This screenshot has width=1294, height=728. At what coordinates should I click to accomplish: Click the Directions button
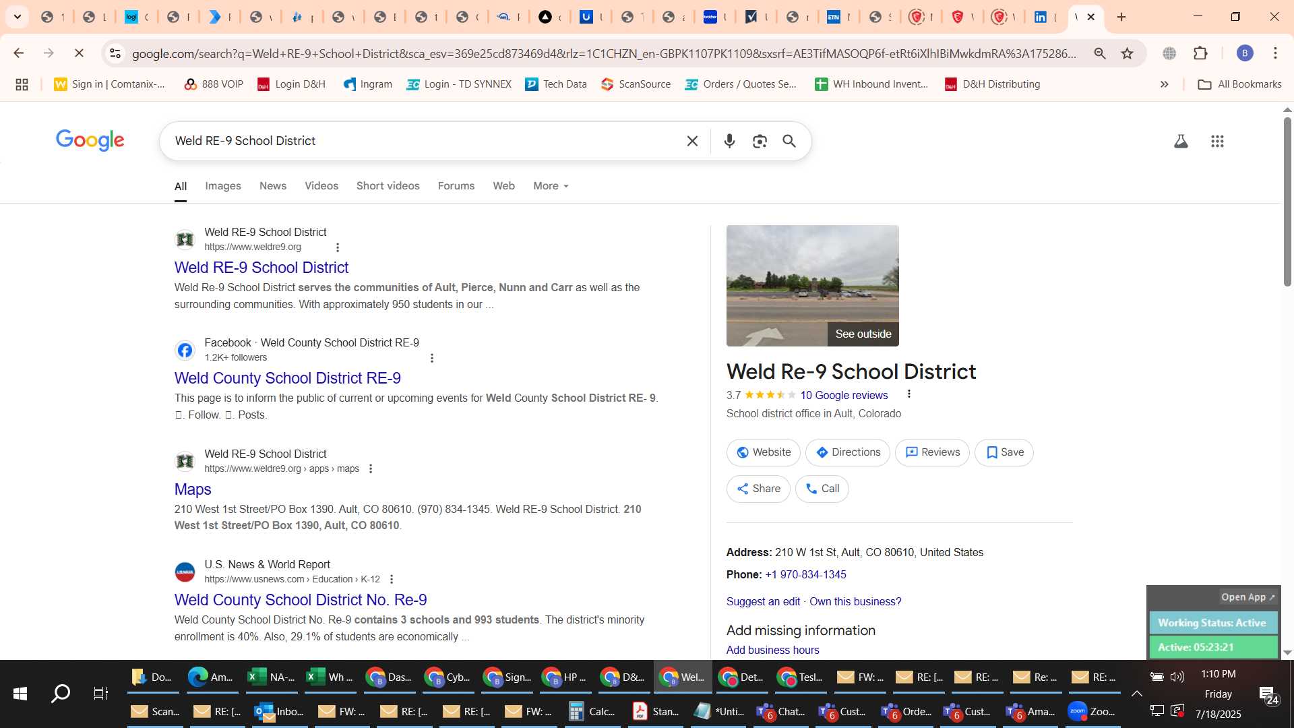pyautogui.click(x=848, y=452)
